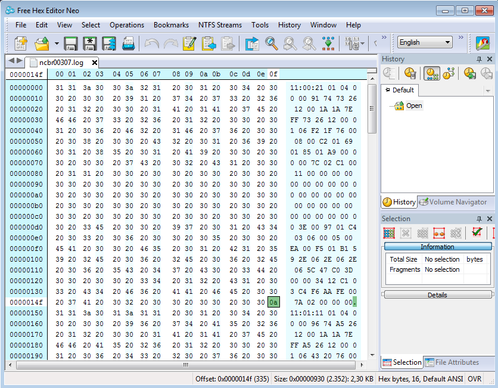The height and width of the screenshot is (388, 498).
Task: Go to previous document tab arrow
Action: click(11, 60)
